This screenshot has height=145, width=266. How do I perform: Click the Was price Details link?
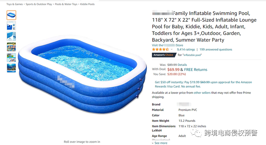182,65
